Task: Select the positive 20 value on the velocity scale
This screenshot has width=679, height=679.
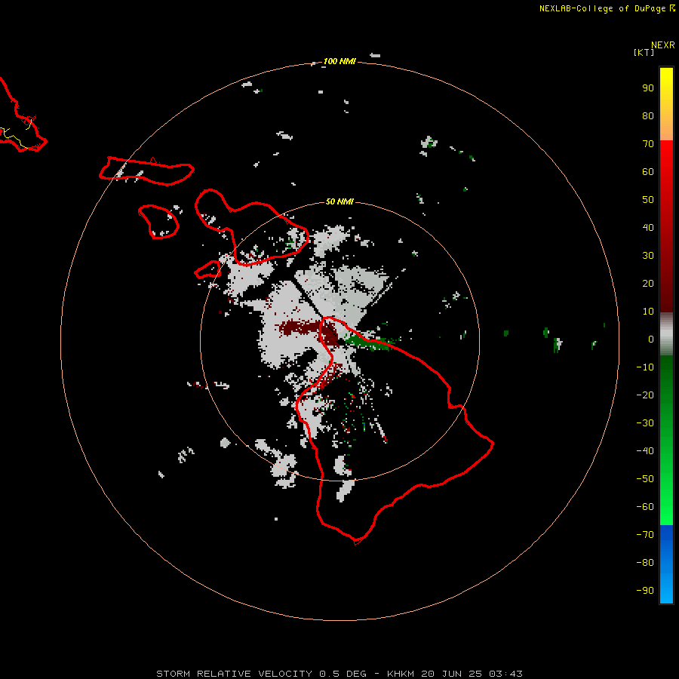Action: pos(648,283)
